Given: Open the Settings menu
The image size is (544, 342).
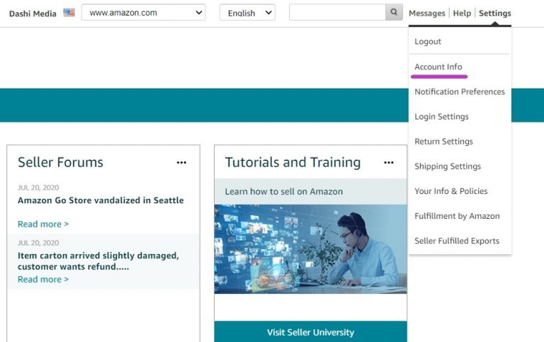Looking at the screenshot, I should [494, 13].
